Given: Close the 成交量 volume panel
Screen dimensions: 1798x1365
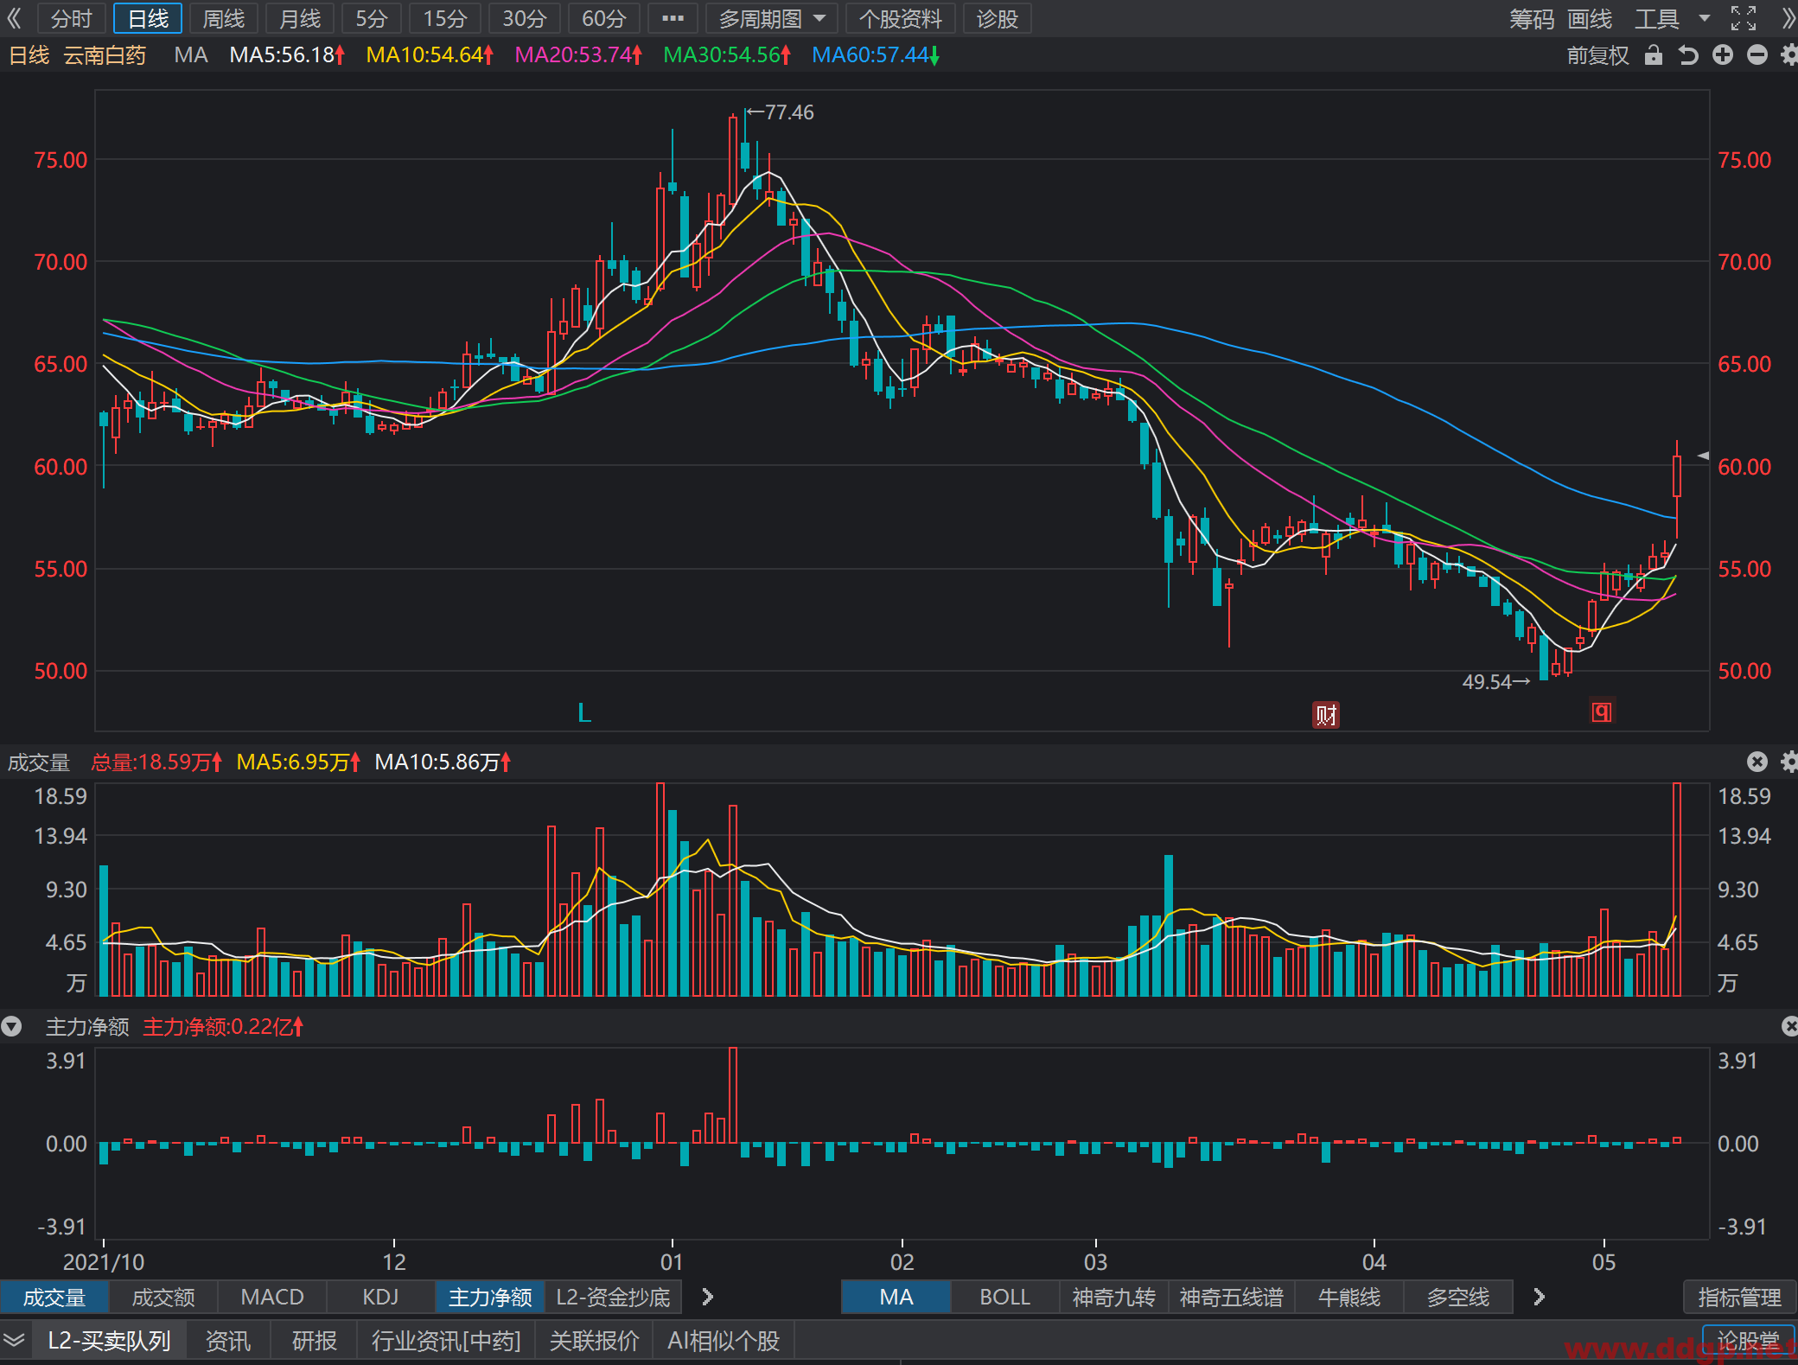Looking at the screenshot, I should (x=1757, y=762).
